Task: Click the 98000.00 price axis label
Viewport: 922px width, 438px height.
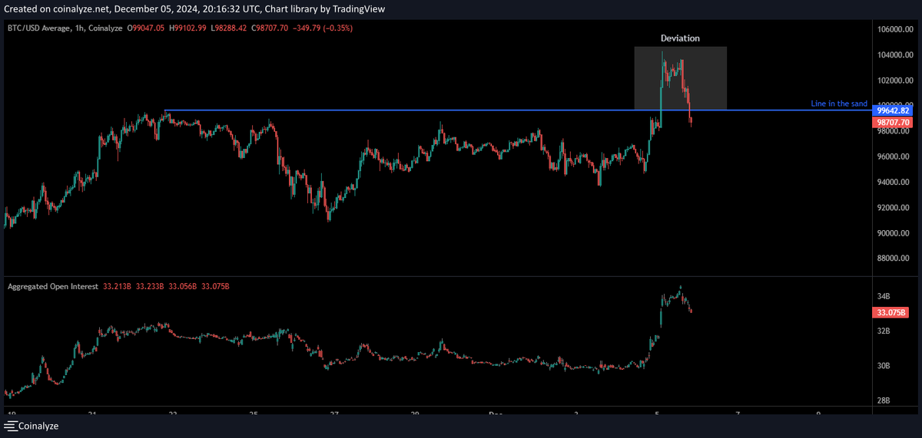Action: click(895, 131)
